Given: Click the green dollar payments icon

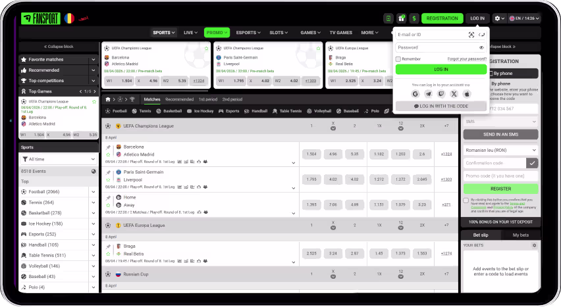Looking at the screenshot, I should [414, 18].
